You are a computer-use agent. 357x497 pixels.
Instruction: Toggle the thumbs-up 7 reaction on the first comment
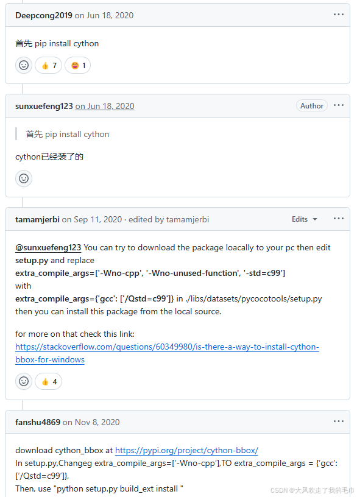(48, 65)
